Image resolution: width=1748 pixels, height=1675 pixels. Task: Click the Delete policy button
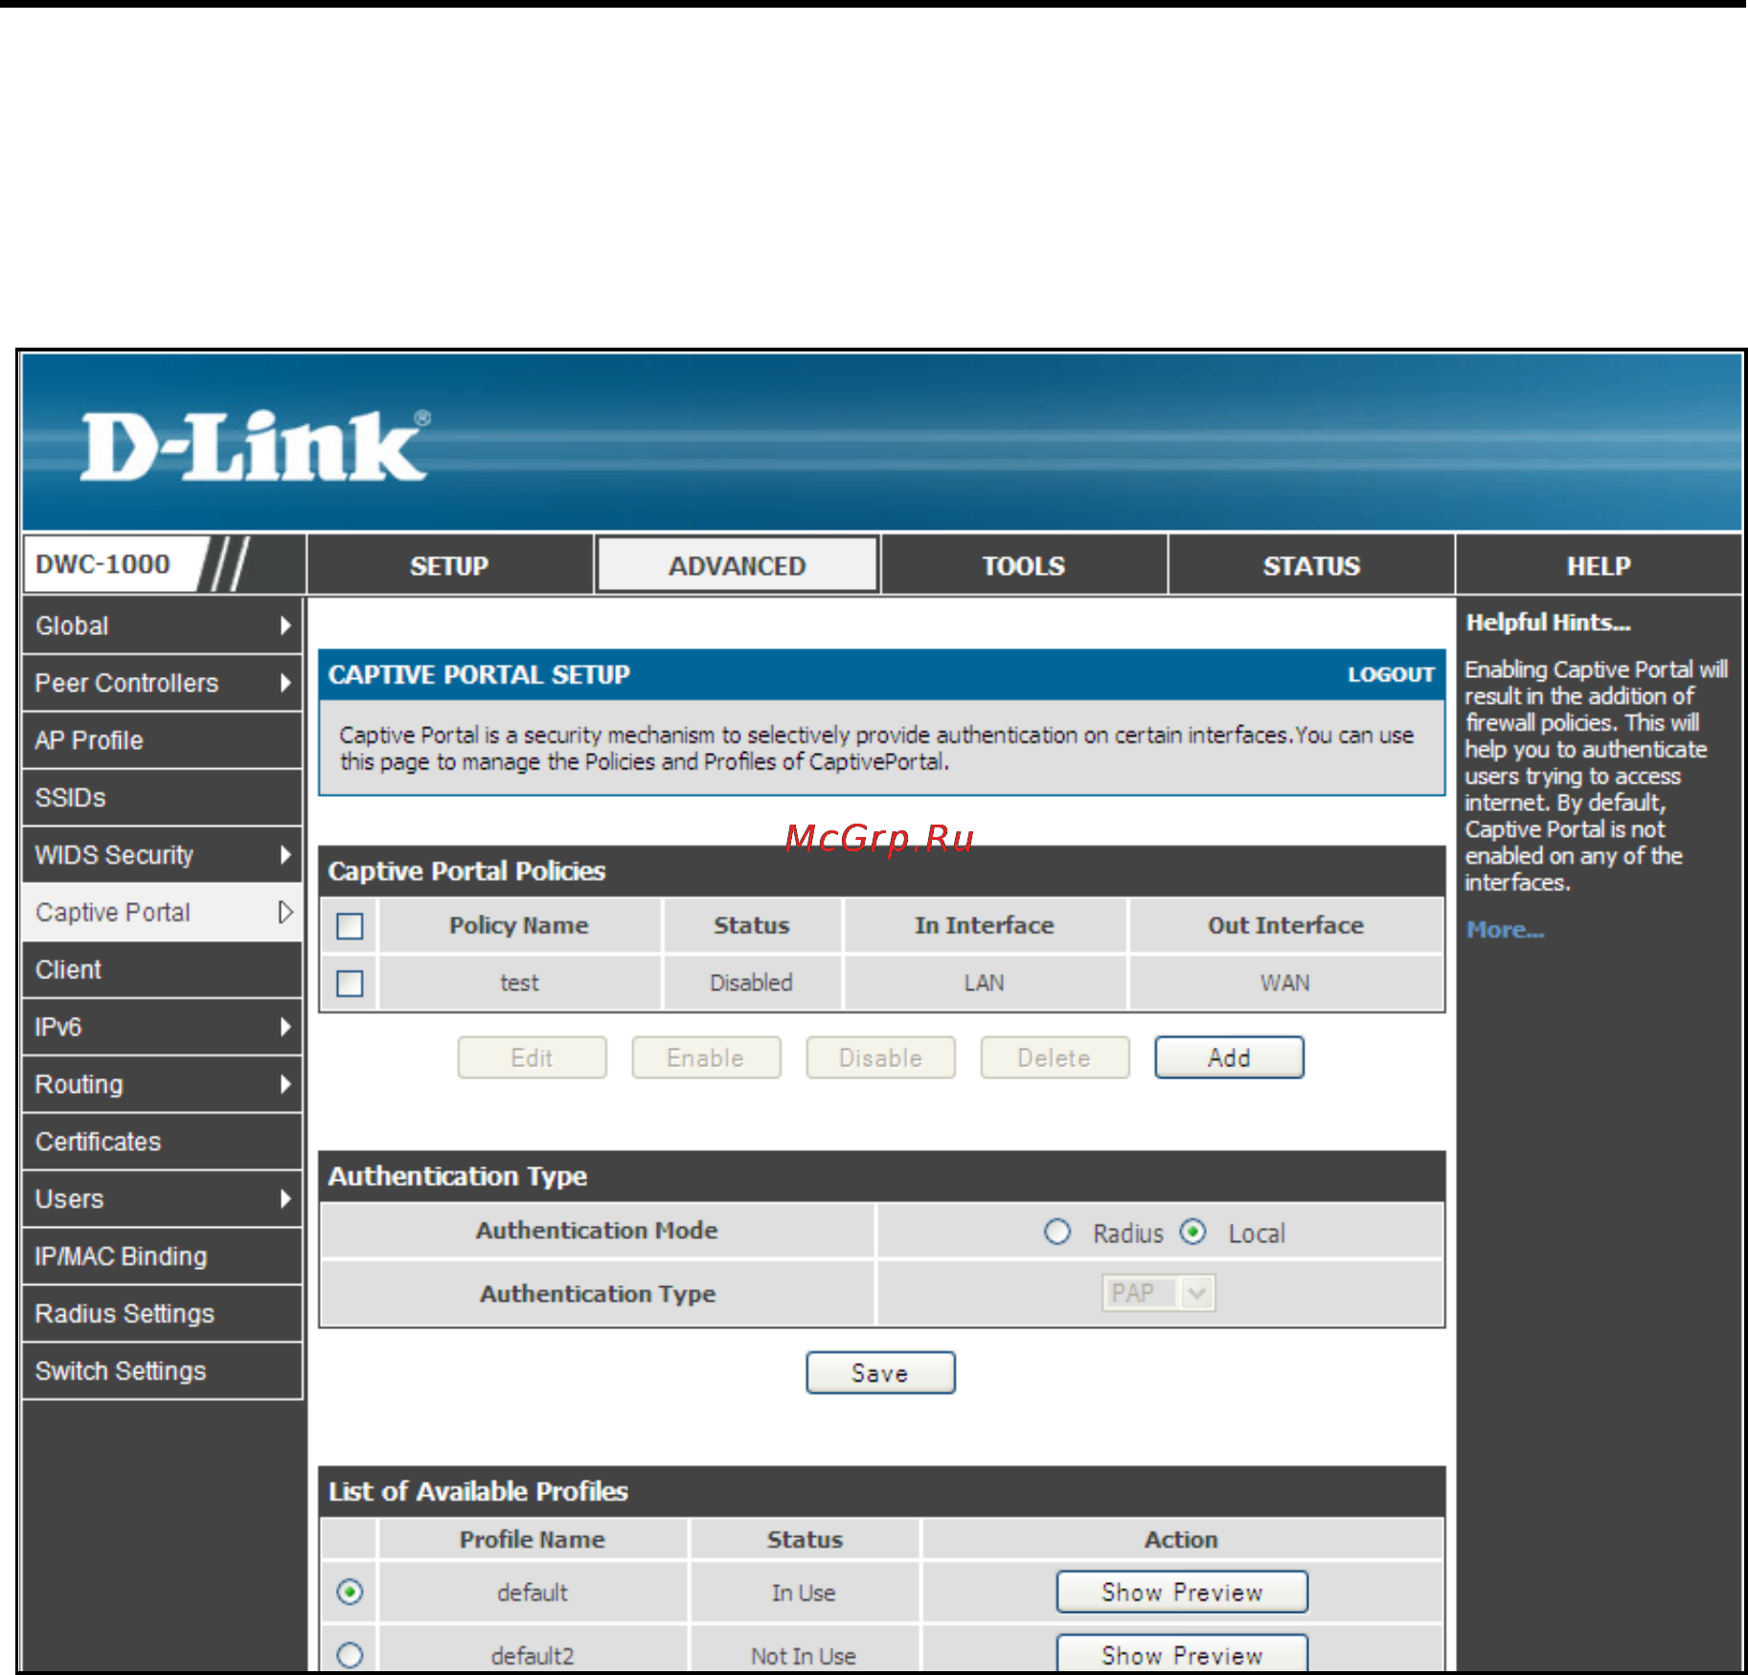[x=1055, y=1057]
